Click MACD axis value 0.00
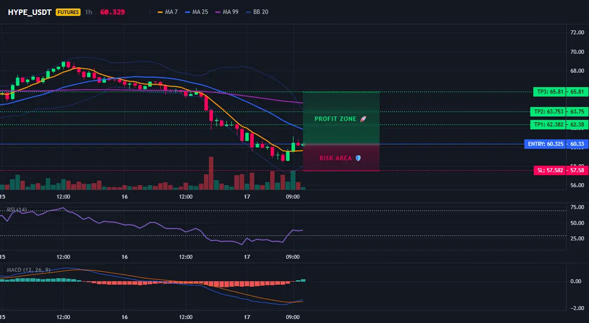Screen dimensions: 589x323 point(576,281)
